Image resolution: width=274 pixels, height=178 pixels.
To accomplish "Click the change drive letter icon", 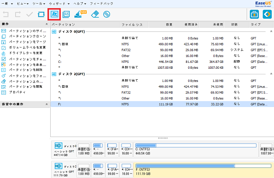I will coord(4,53).
